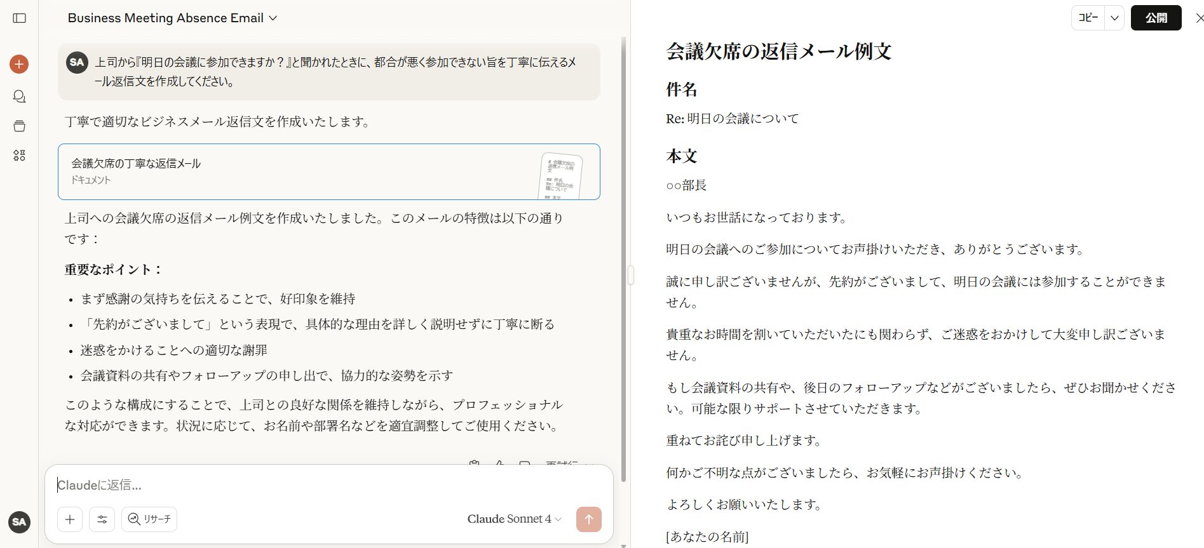Screen dimensions: 1204x548
Task: Click the 公開 publish button
Action: point(1156,18)
